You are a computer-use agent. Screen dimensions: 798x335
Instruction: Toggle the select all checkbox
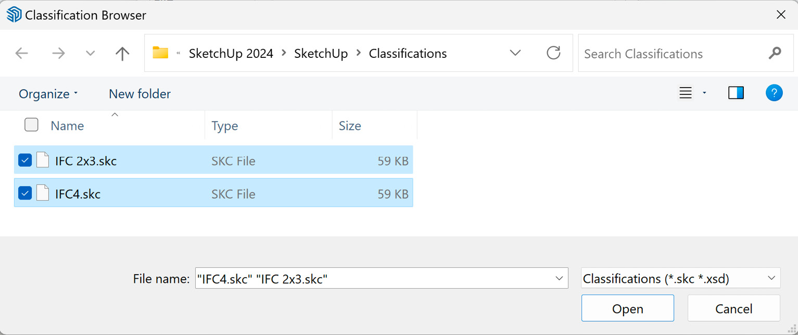(x=31, y=125)
